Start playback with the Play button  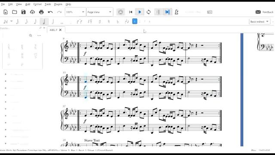coord(140,12)
